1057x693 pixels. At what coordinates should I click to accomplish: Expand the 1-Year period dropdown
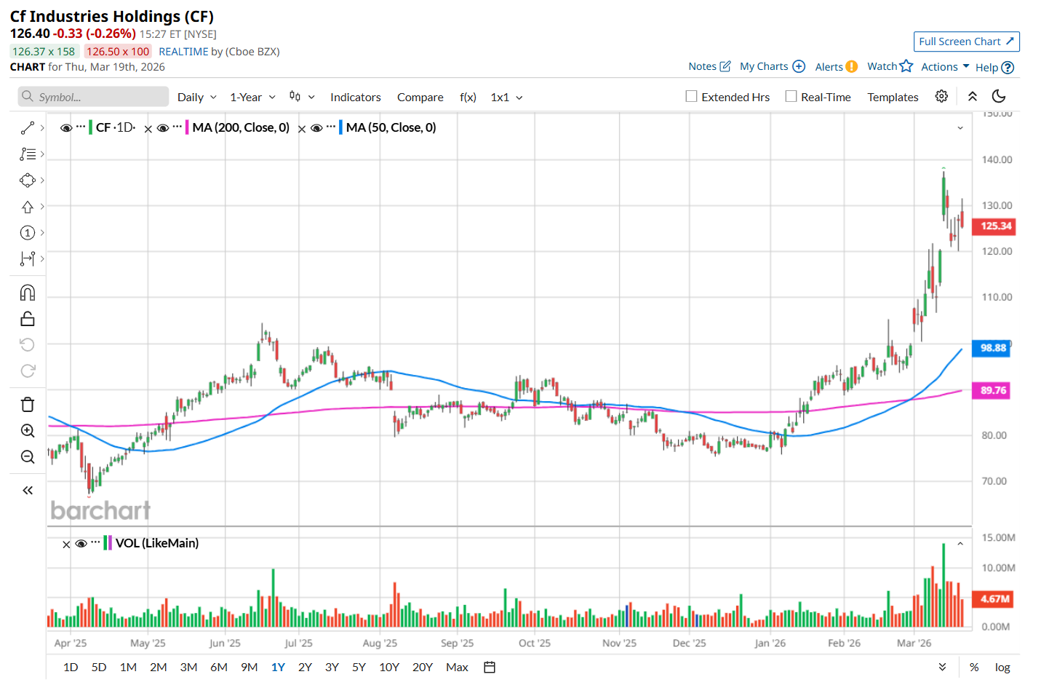252,97
